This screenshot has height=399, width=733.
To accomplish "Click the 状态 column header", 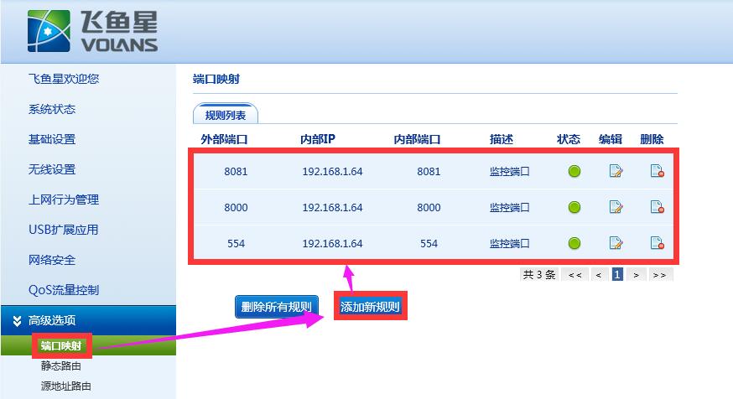I will coord(569,139).
